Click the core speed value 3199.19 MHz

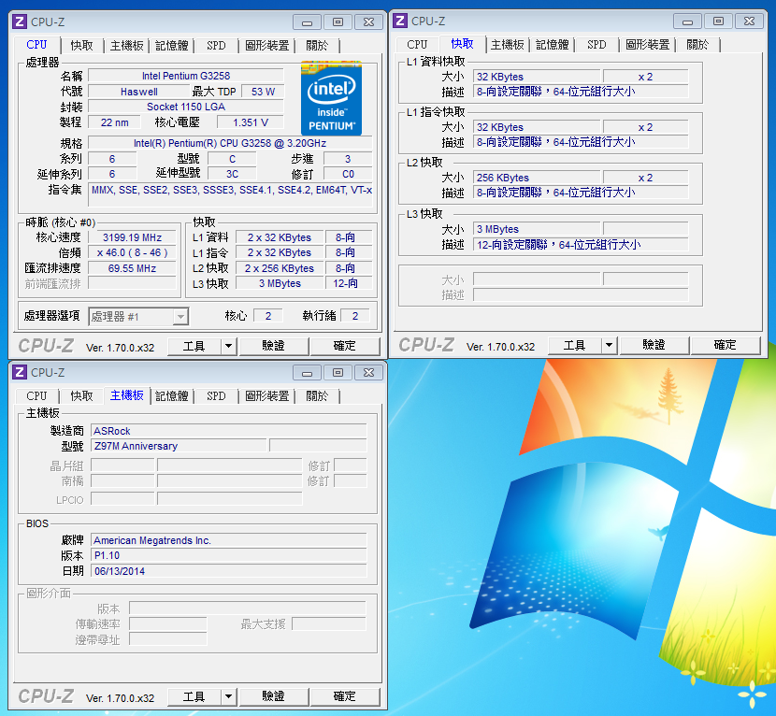(132, 237)
